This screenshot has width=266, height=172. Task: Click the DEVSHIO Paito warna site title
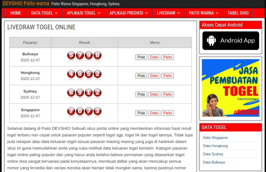(26, 3)
